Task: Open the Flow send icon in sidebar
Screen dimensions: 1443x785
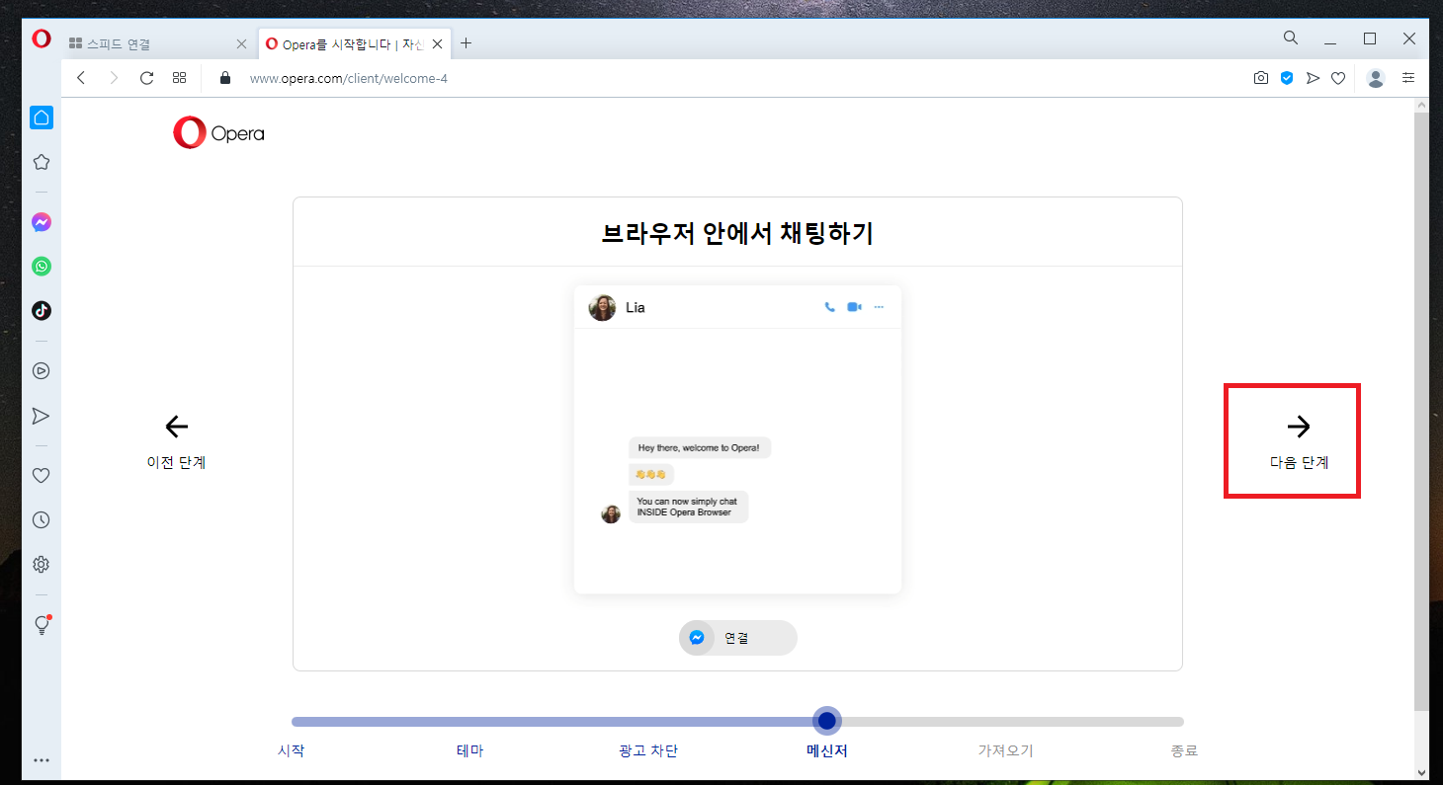Action: pos(42,416)
